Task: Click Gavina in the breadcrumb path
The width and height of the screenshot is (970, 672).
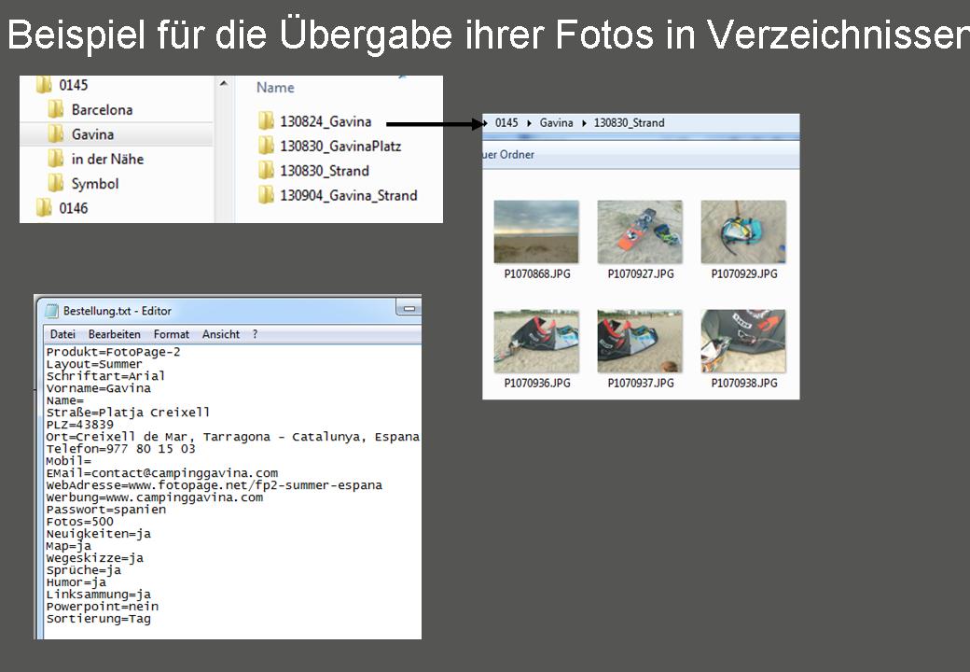Action: click(x=556, y=122)
